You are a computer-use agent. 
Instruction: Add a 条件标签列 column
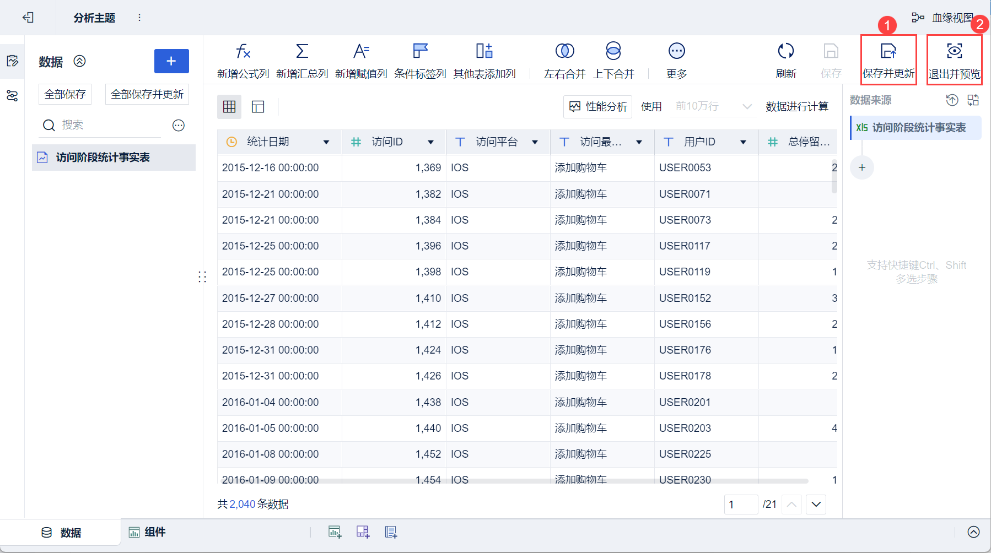pyautogui.click(x=420, y=51)
